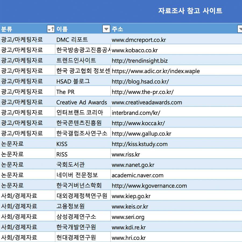Screen dimensions: 242x242
Task: Click the http://kiss.kstudy.com address cell
Action: click(176, 143)
